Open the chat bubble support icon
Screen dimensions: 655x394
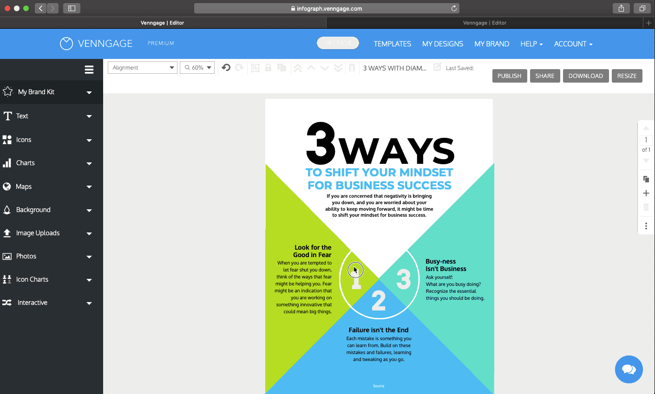pyautogui.click(x=629, y=369)
